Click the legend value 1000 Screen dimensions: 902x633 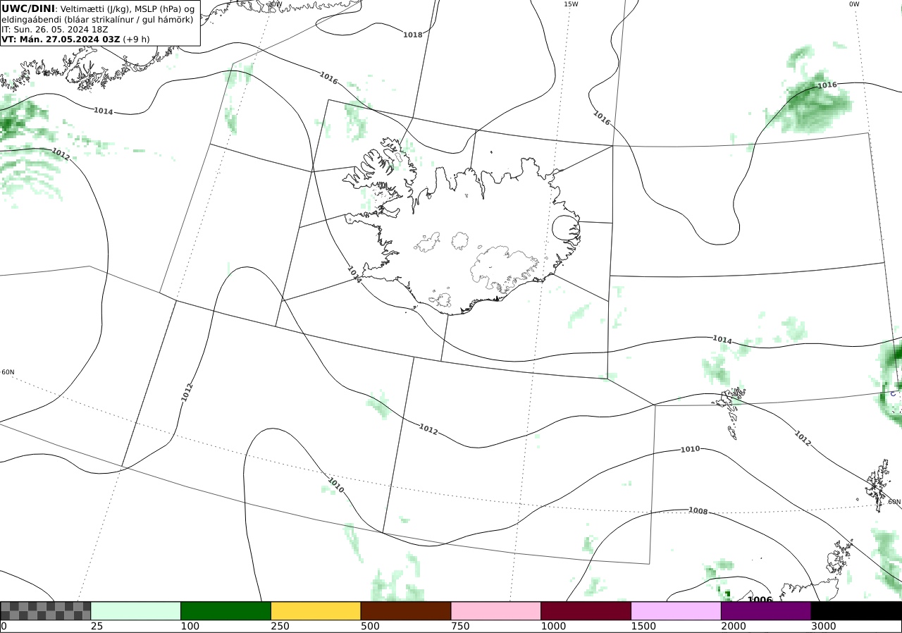(553, 626)
